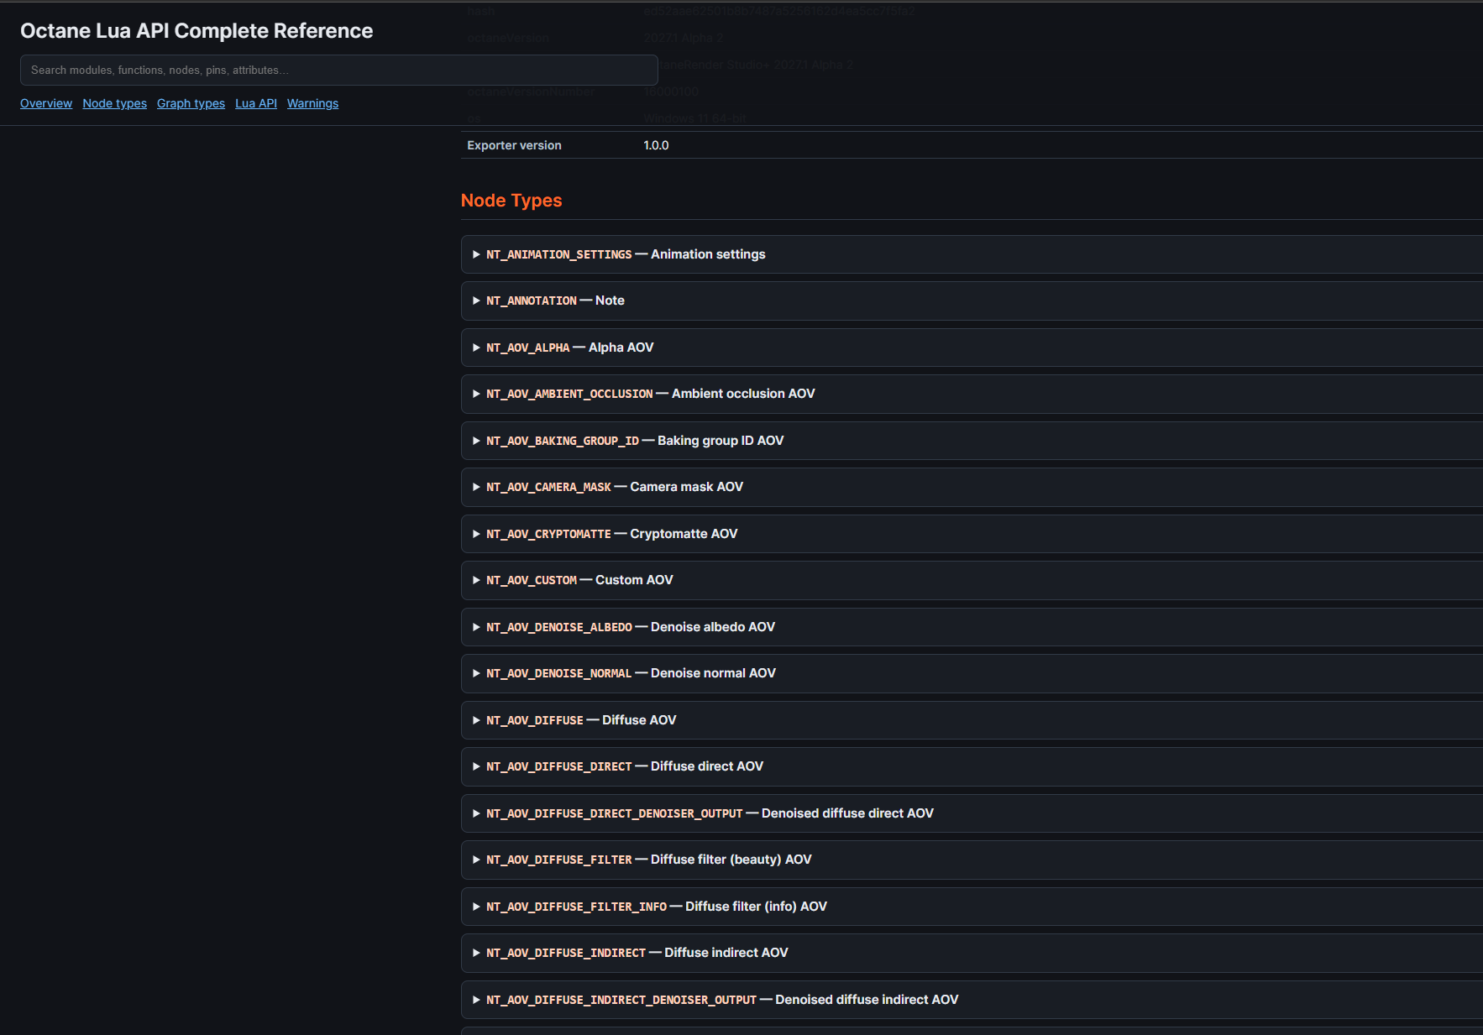This screenshot has height=1035, width=1483.
Task: Click the Node Types section heading
Action: pos(511,201)
